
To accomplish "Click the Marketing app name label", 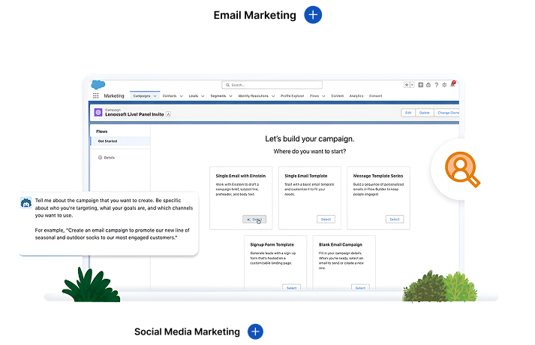I will coord(114,95).
